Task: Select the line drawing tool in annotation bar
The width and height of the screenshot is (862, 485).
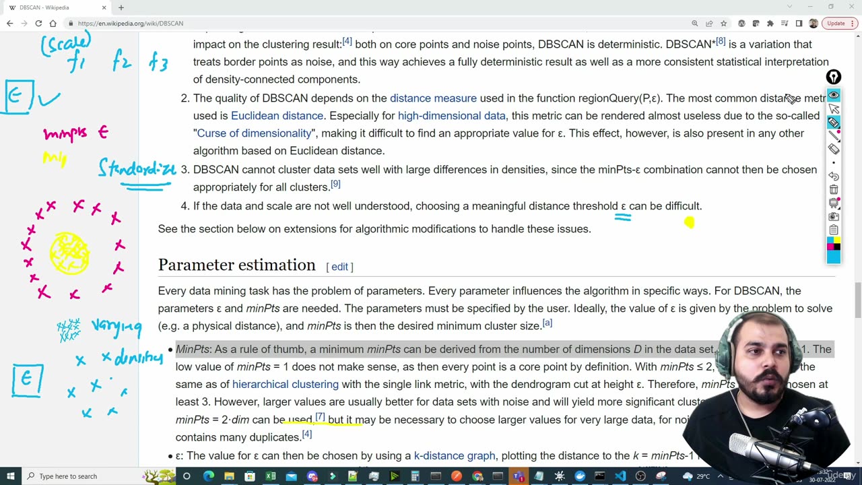Action: 834,136
